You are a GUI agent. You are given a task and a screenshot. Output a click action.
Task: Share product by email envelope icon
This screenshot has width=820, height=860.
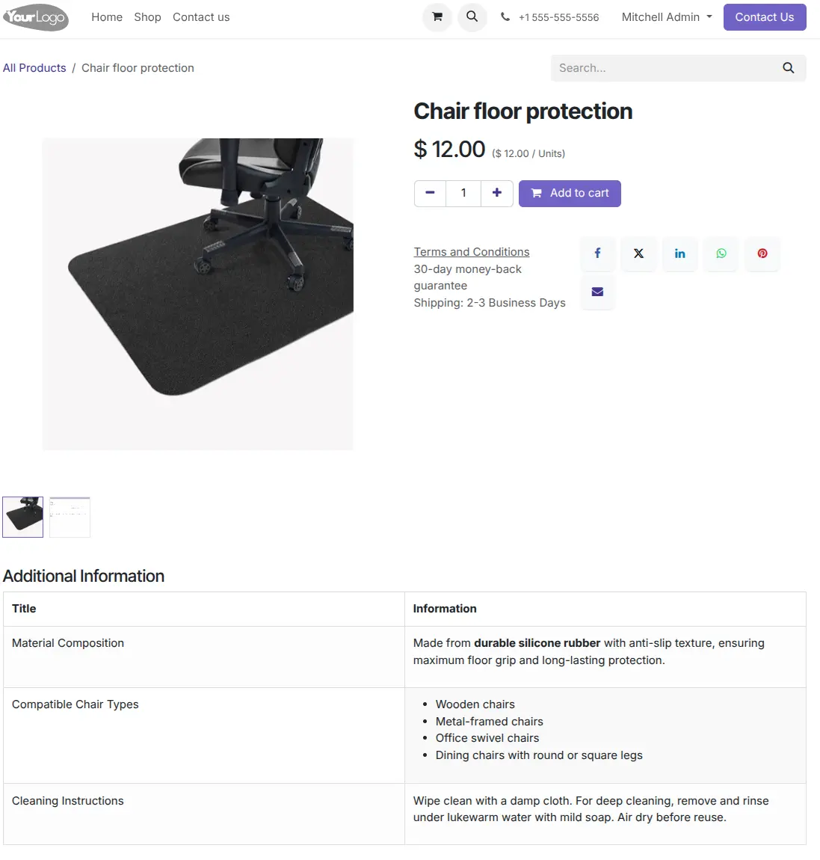pyautogui.click(x=597, y=292)
